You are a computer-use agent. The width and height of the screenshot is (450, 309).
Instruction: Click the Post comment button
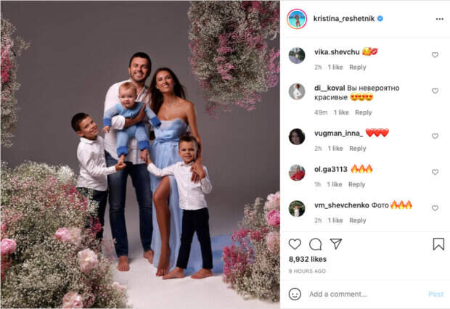click(436, 294)
